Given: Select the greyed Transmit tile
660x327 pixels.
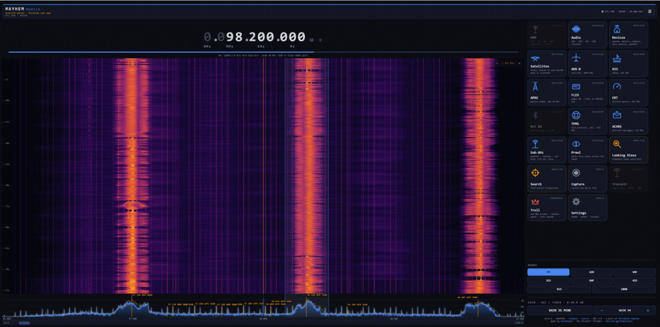Looking at the screenshot, I should point(628,179).
